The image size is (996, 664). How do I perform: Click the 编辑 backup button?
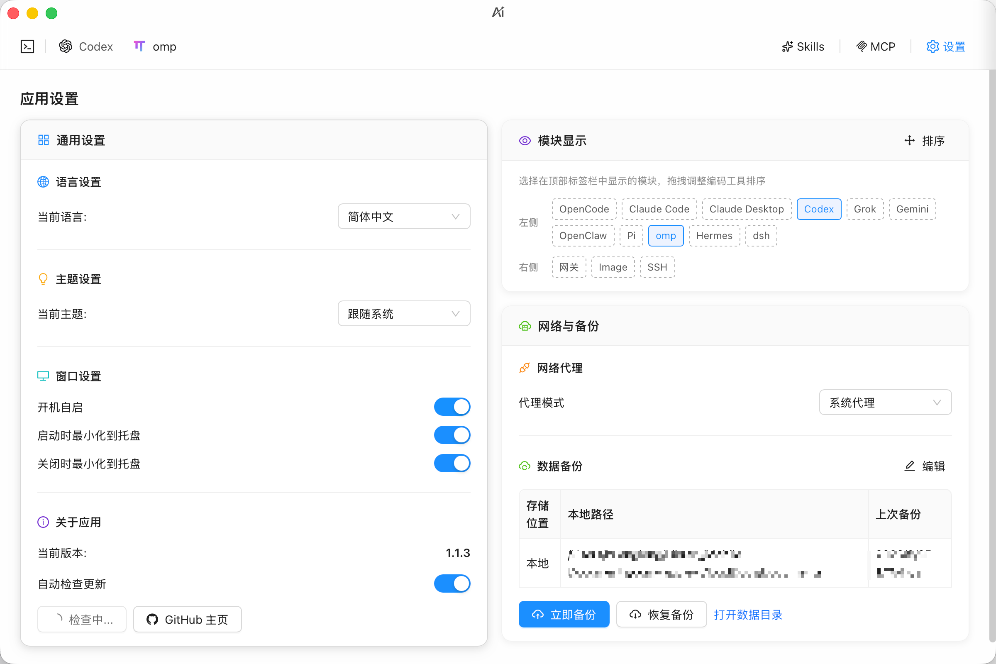click(925, 466)
